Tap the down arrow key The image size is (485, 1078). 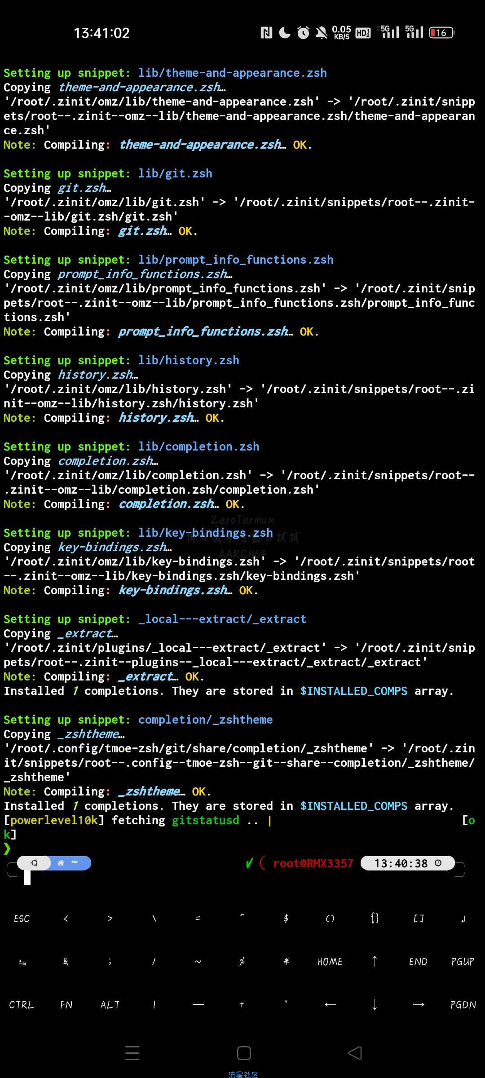coord(375,1005)
